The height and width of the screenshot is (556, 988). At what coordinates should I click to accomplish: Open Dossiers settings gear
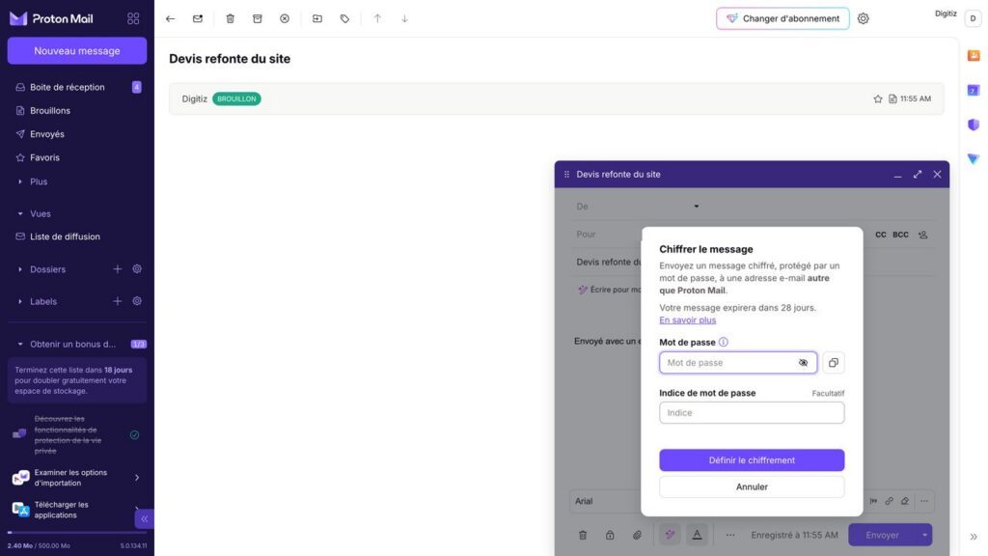click(x=137, y=269)
